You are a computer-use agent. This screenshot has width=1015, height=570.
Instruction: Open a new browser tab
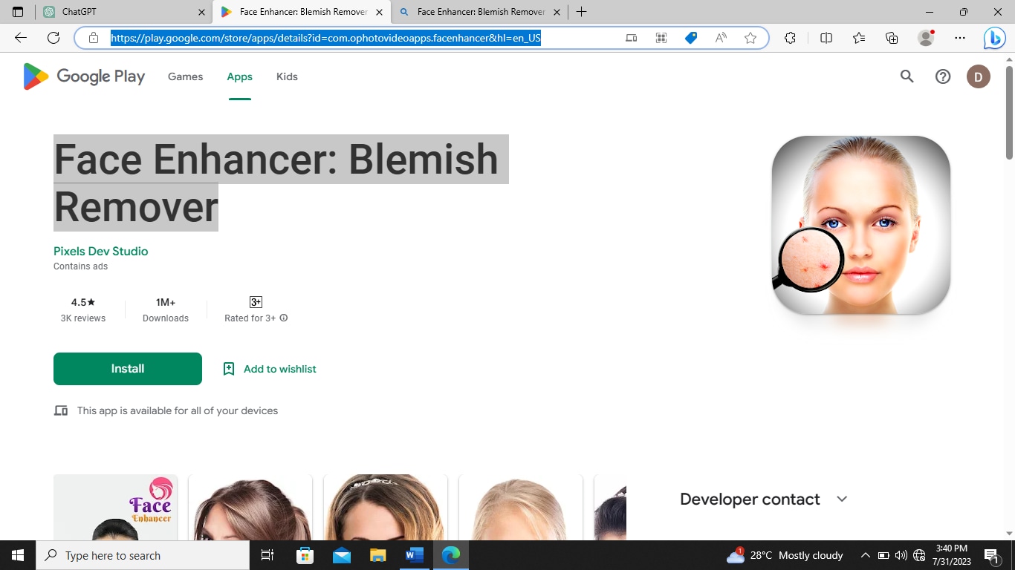point(582,12)
